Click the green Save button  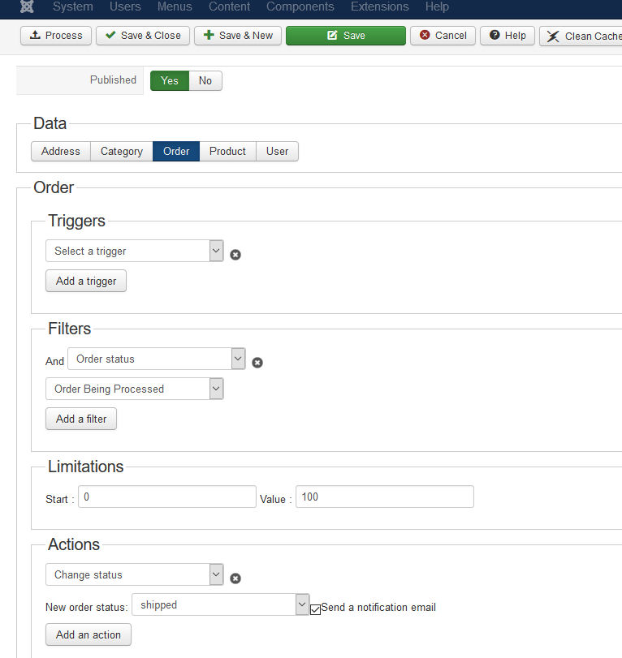[x=346, y=36]
